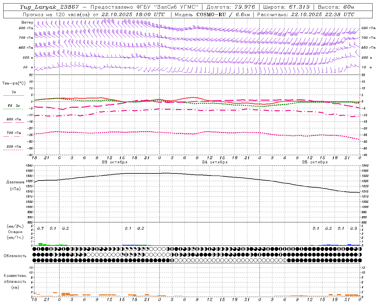Click "Рассчитано: 22.10.2025 22:38 UTC" timestamp
The width and height of the screenshot is (377, 302).
pyautogui.click(x=306, y=14)
